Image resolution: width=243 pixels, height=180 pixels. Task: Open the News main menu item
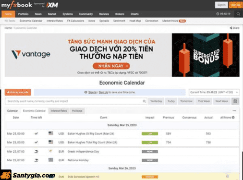click(38, 14)
